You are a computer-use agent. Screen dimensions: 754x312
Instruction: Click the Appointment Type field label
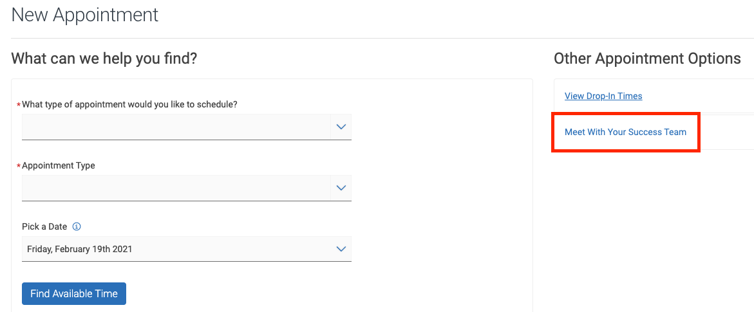(59, 165)
